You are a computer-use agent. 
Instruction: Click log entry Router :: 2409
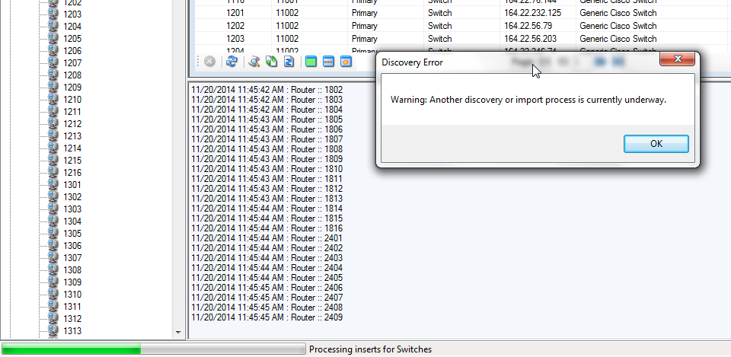(x=267, y=317)
